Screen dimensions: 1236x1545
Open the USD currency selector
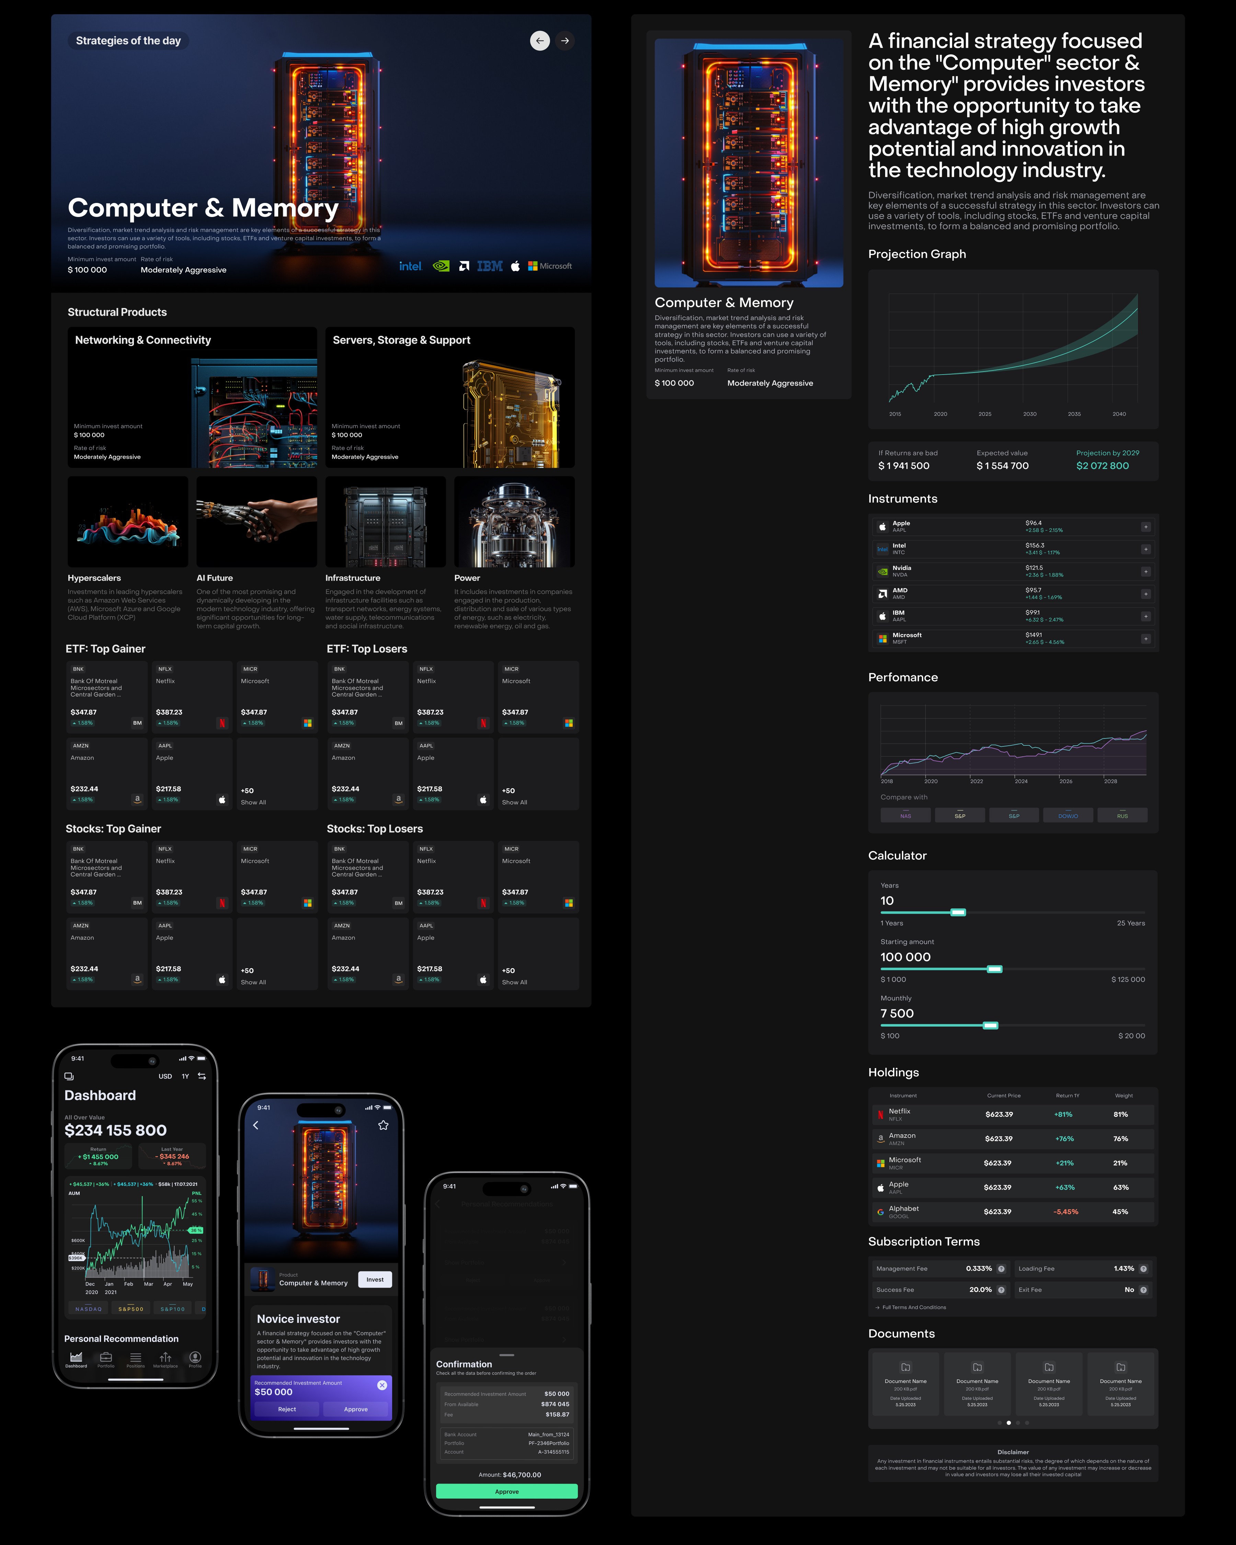coord(165,1076)
